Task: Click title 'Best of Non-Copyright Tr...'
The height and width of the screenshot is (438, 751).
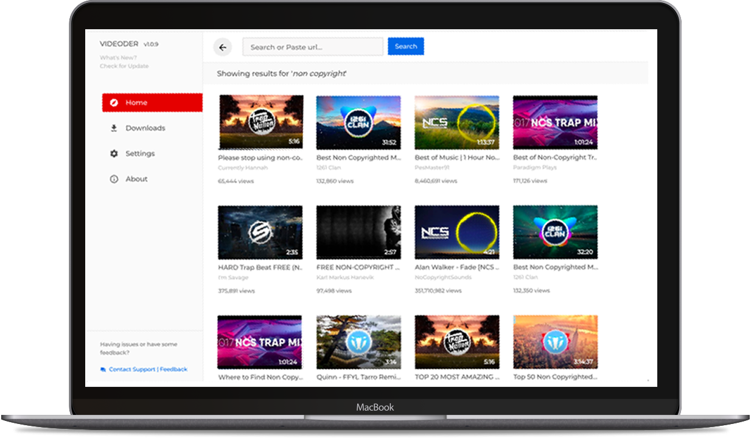Action: pos(555,158)
